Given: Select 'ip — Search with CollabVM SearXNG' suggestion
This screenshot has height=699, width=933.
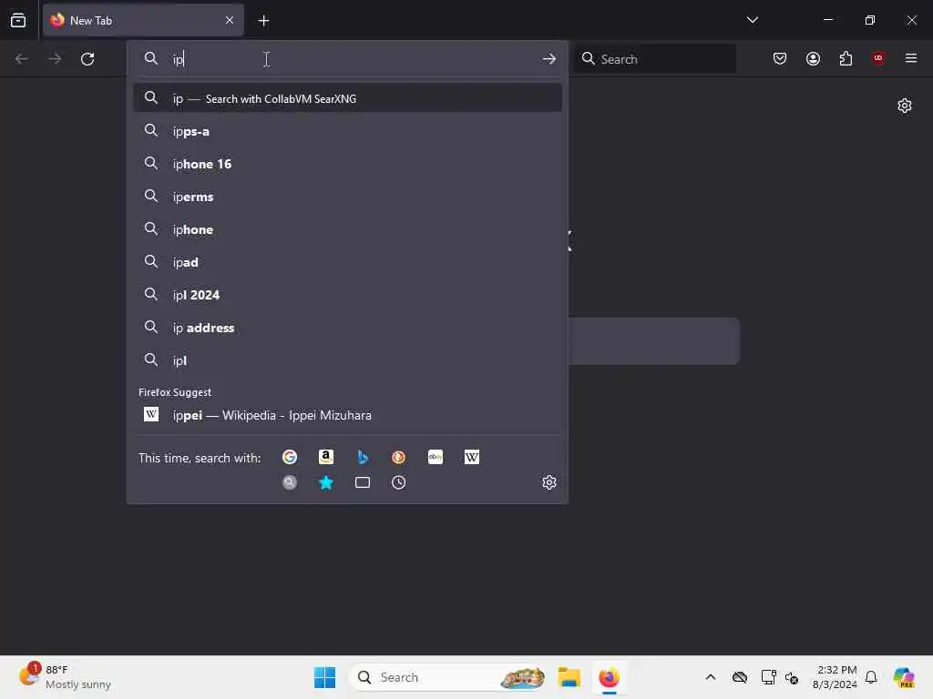Looking at the screenshot, I should [347, 98].
